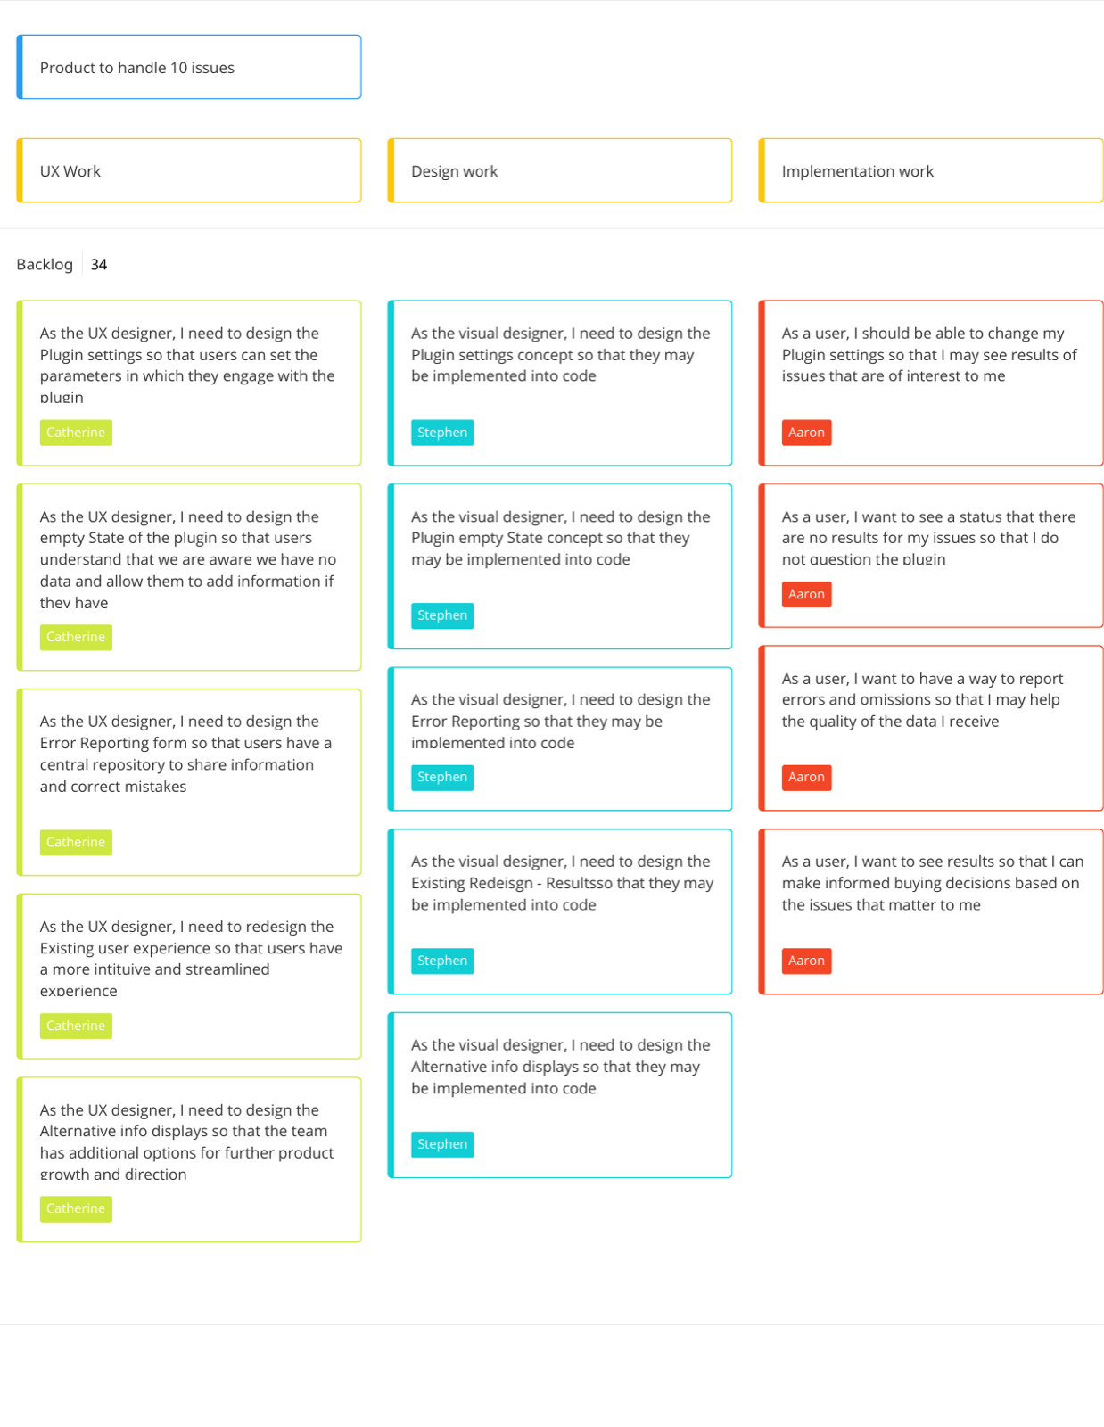Click Aaron tag on informed buying decisions card
The width and height of the screenshot is (1104, 1427).
[806, 961]
